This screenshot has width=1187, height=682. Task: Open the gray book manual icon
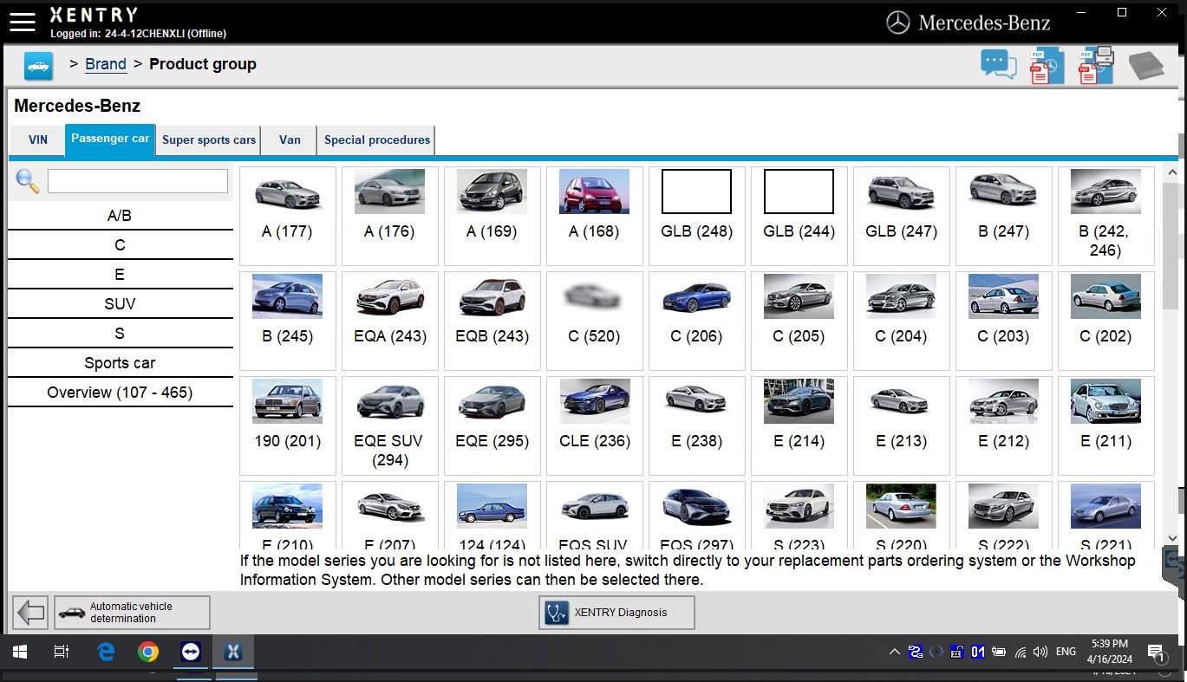[1145, 66]
